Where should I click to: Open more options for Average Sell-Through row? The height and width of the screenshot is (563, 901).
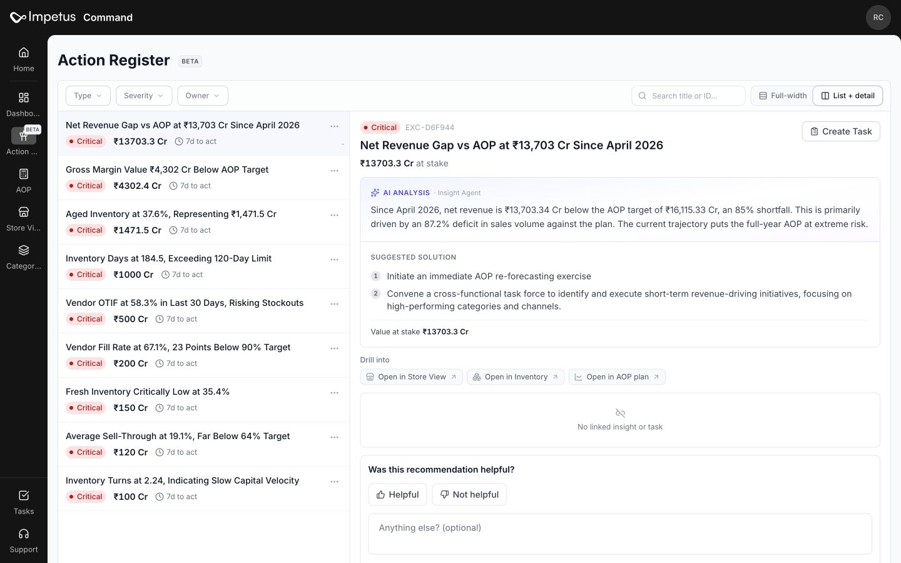[x=334, y=437]
